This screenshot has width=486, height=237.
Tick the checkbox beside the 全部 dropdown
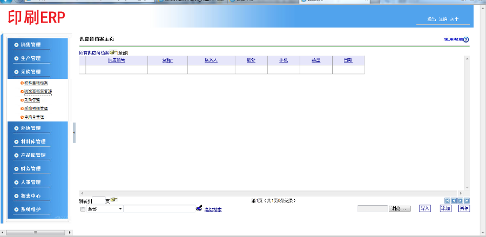pyautogui.click(x=83, y=209)
